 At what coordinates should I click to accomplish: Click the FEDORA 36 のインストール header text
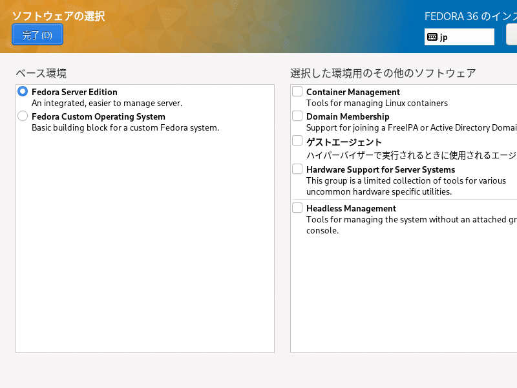coord(470,17)
